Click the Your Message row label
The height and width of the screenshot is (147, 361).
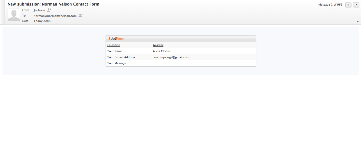[x=116, y=63]
